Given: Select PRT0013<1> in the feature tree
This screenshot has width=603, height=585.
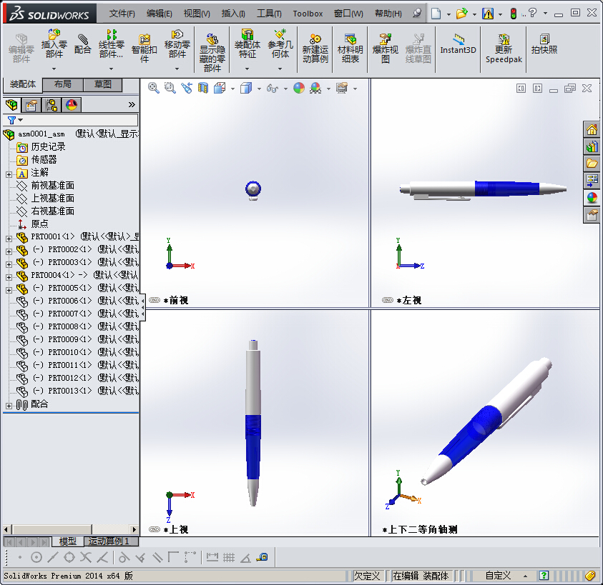Looking at the screenshot, I should click(x=70, y=391).
